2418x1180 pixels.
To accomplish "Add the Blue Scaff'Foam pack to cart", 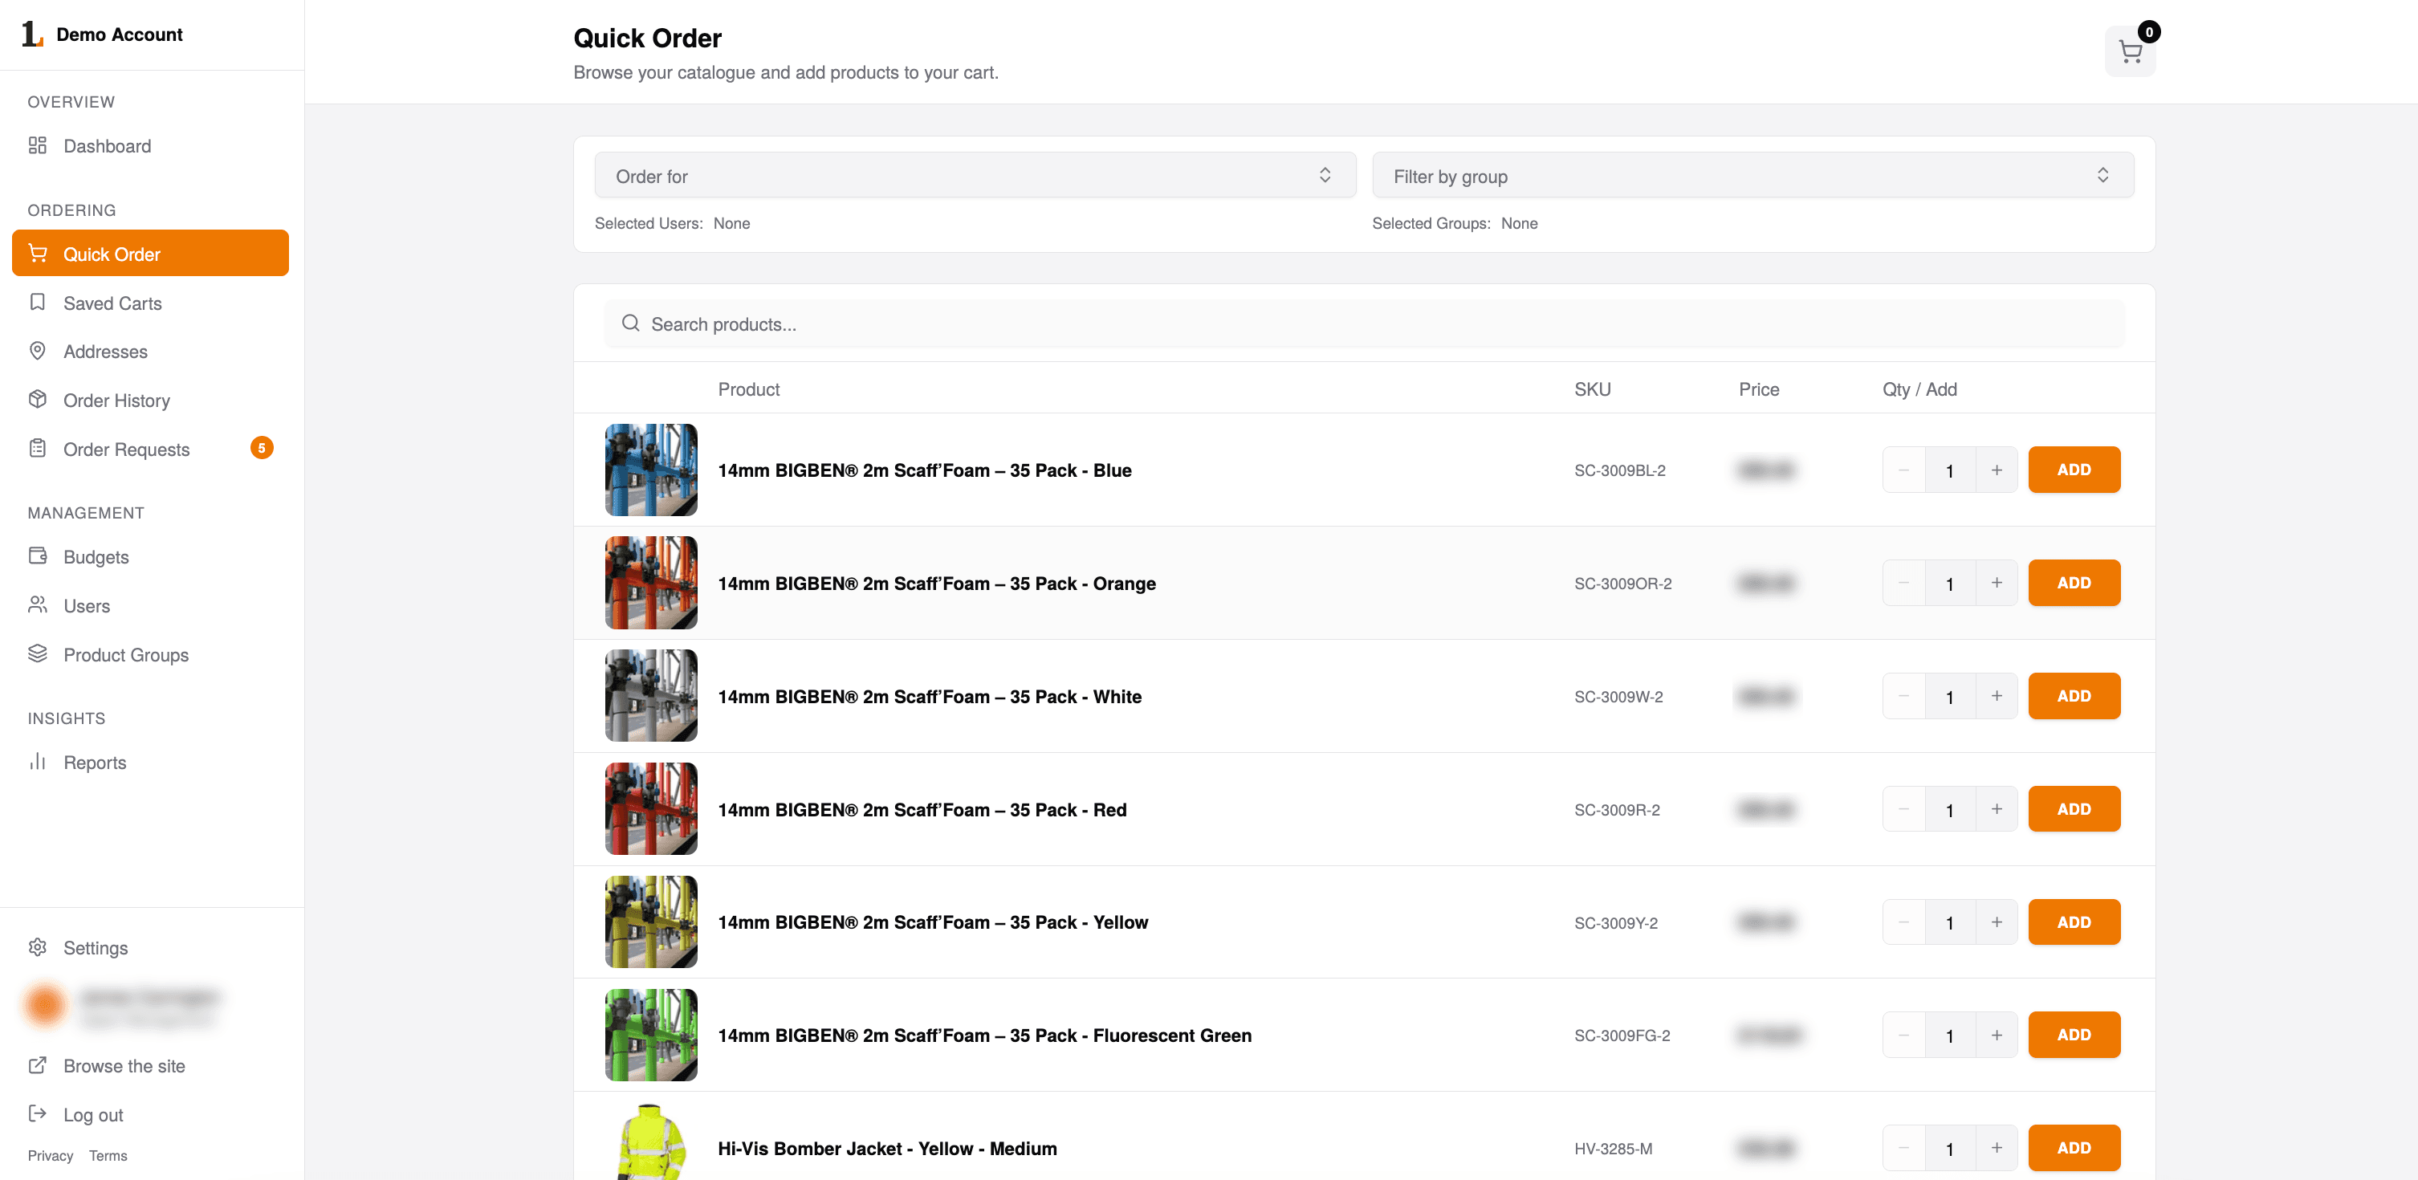I will [x=2074, y=470].
